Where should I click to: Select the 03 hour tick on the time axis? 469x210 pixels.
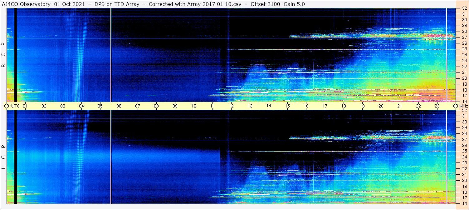coord(63,106)
